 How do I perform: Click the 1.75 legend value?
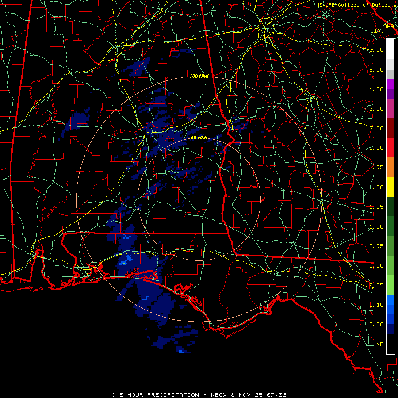click(376, 168)
